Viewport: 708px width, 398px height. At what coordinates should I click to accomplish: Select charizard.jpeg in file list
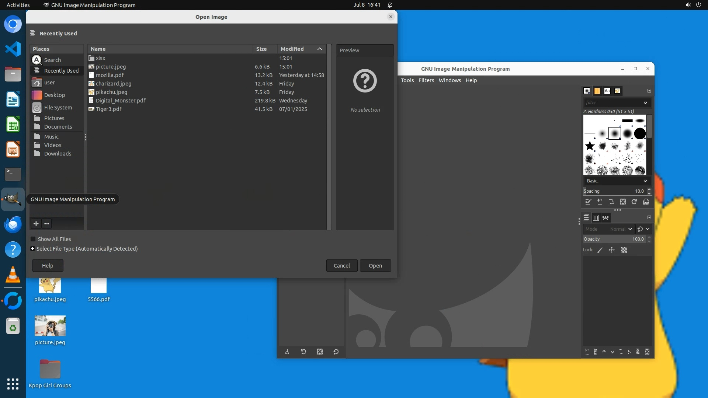[x=114, y=84]
